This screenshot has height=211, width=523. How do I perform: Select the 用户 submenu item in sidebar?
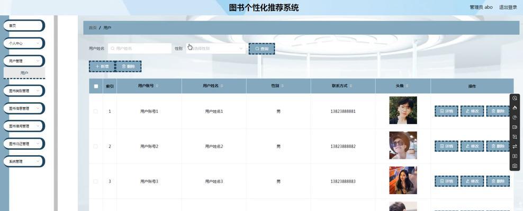click(24, 73)
